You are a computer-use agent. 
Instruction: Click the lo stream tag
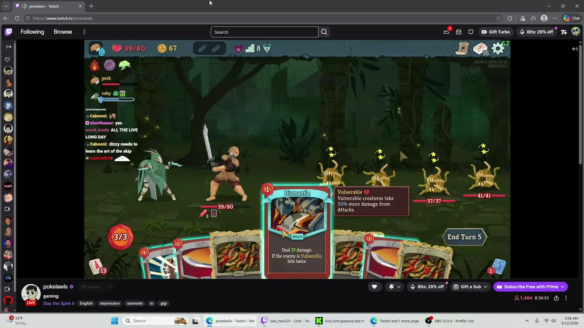(x=151, y=303)
